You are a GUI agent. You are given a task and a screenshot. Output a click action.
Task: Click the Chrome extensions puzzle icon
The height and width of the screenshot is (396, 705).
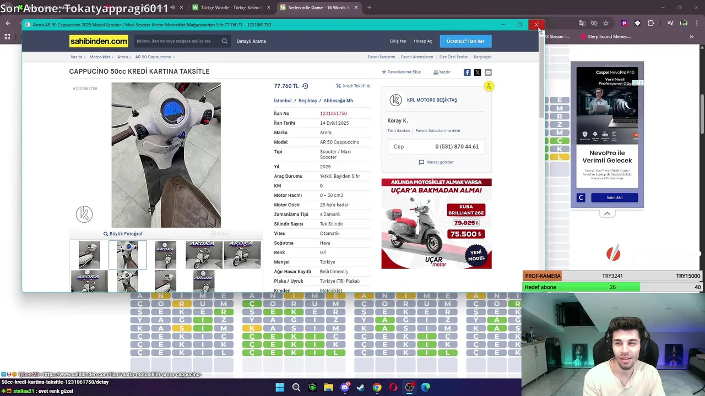click(651, 23)
